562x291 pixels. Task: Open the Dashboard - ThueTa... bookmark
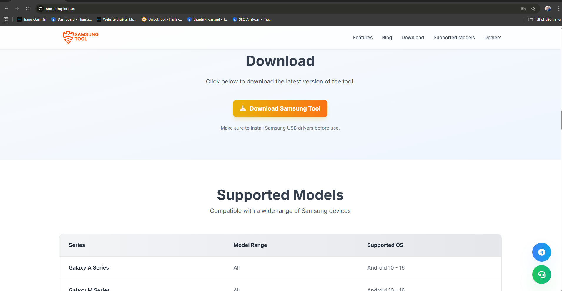coord(72,19)
